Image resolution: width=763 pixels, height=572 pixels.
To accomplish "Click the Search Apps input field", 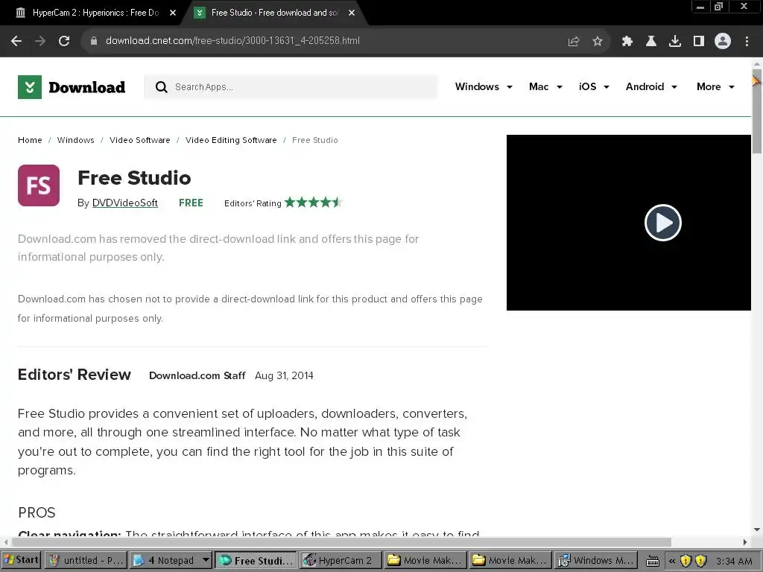I will 291,87.
